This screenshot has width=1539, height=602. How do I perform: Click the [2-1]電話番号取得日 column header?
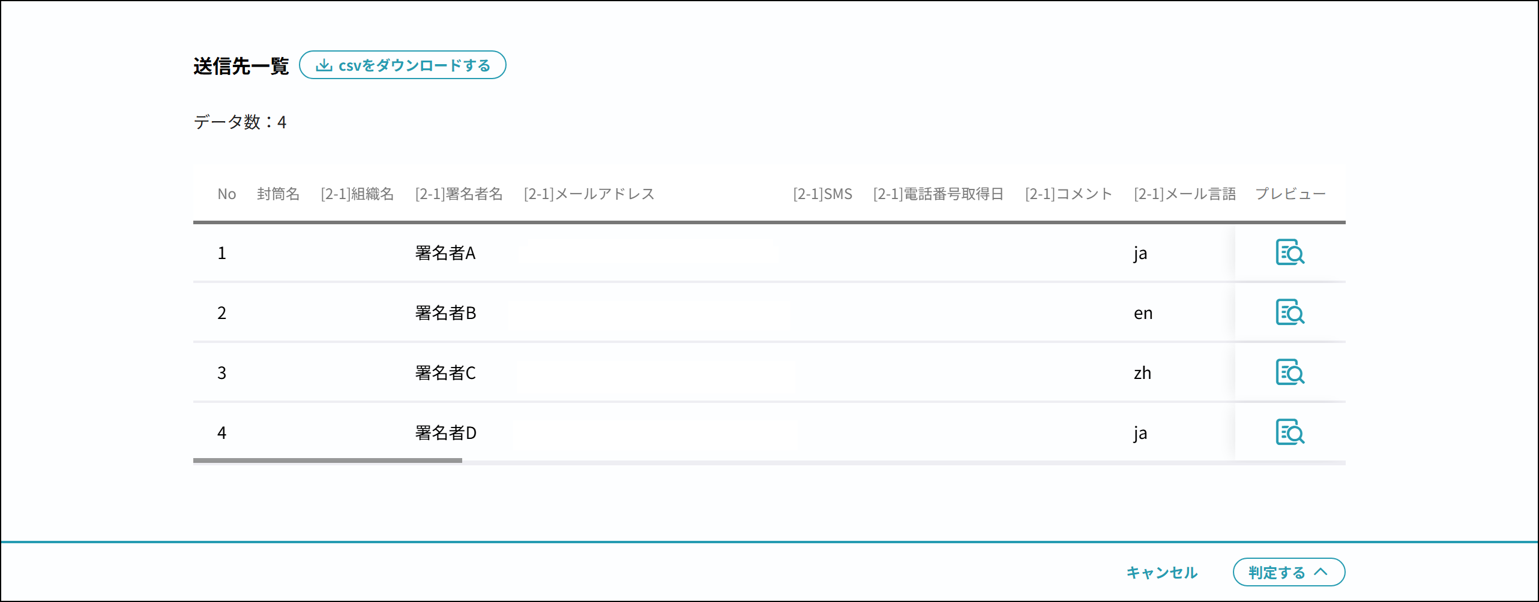pos(938,194)
